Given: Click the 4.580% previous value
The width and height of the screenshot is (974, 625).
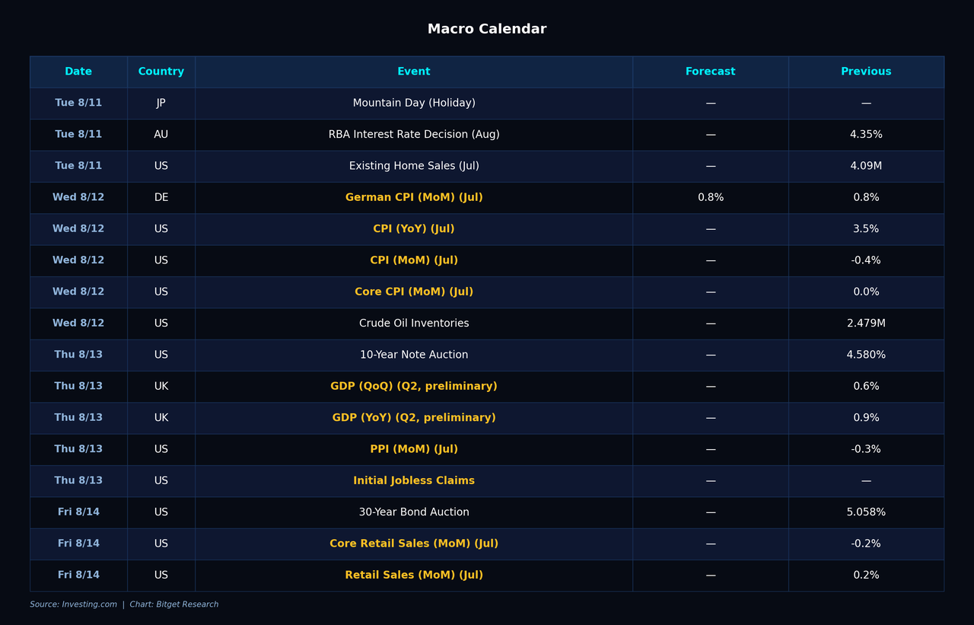Looking at the screenshot, I should click(x=866, y=356).
